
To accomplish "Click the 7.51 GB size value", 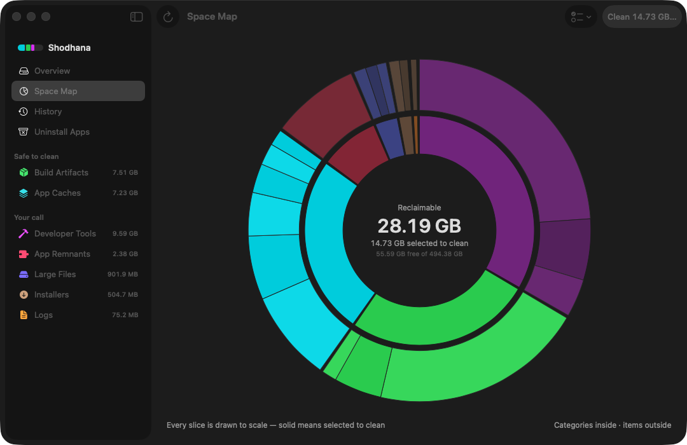I will point(125,172).
